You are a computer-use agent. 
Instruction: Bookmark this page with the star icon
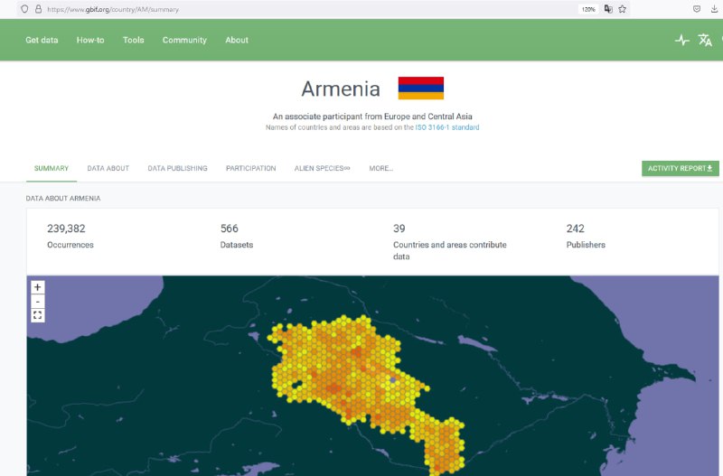(623, 9)
